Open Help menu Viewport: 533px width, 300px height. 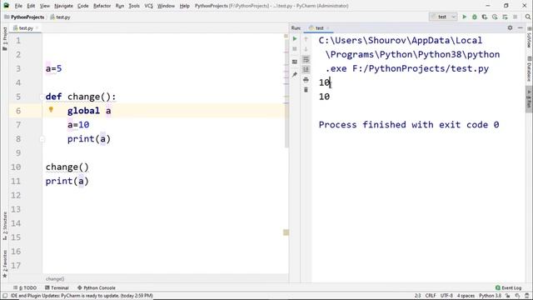coord(185,6)
